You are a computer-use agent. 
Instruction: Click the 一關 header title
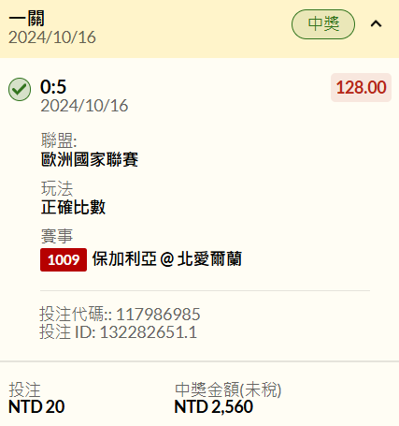point(27,19)
